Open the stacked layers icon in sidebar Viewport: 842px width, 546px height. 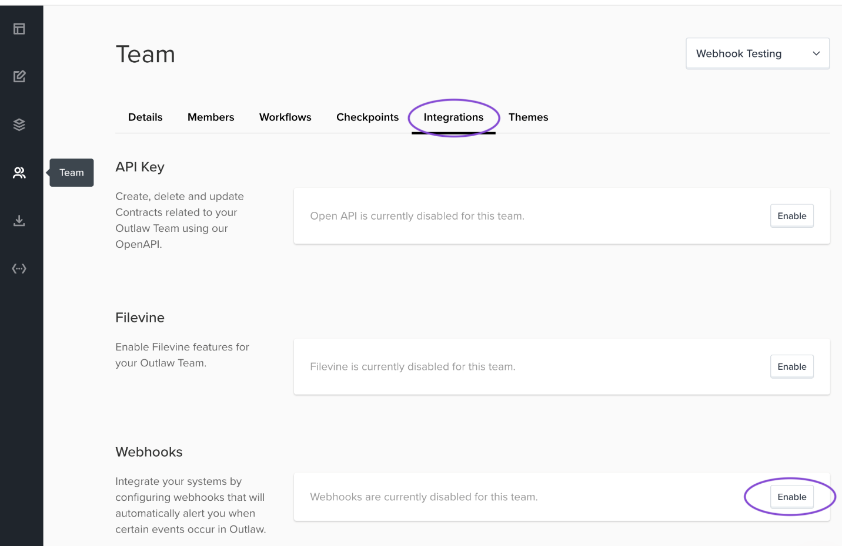click(x=19, y=124)
